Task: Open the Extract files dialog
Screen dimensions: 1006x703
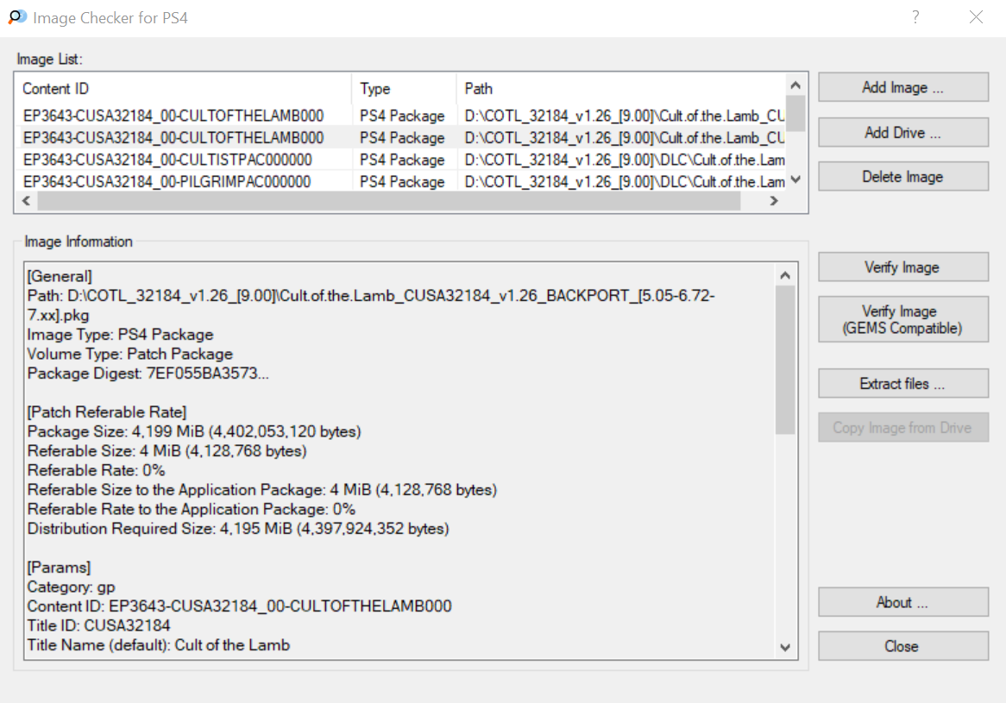Action: click(x=902, y=384)
